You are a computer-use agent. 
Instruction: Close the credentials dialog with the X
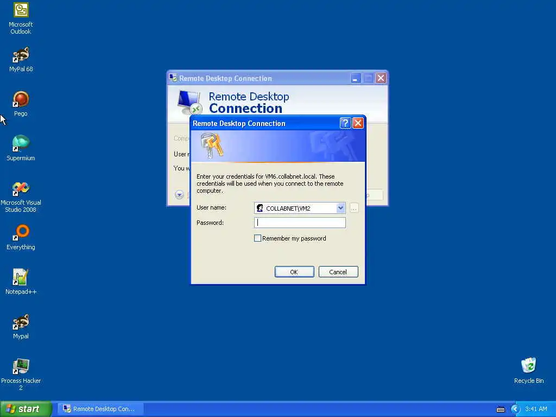pyautogui.click(x=358, y=123)
